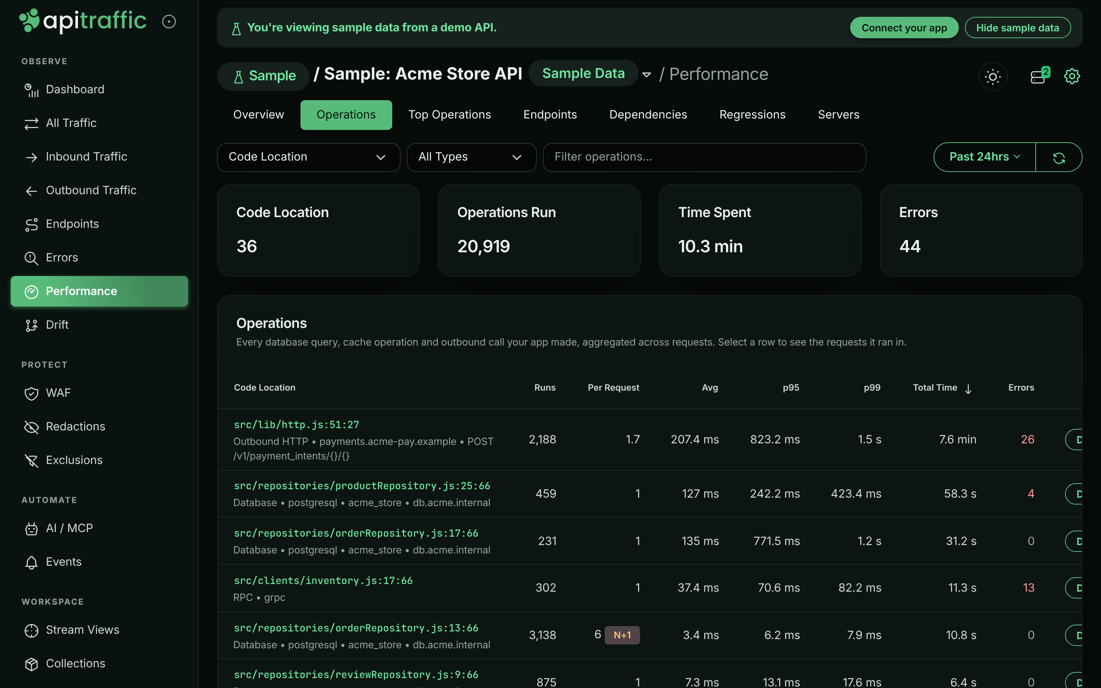Viewport: 1101px width, 688px height.
Task: Open Errors in the sidebar
Action: (99, 258)
